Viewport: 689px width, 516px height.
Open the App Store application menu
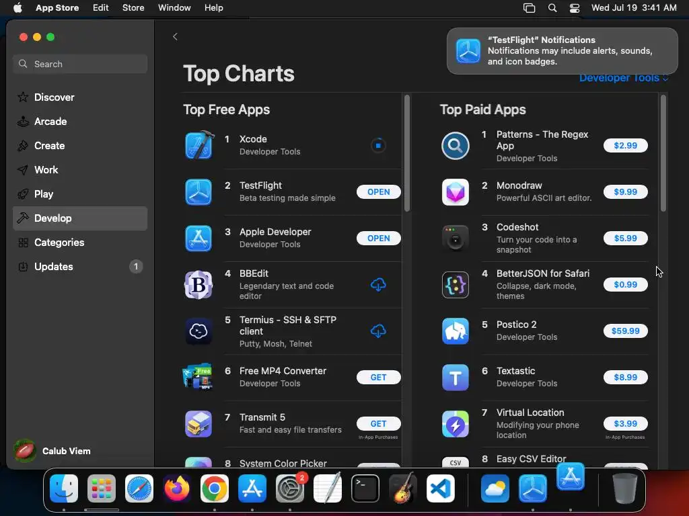pyautogui.click(x=57, y=8)
